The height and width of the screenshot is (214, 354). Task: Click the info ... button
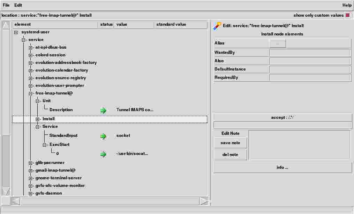283,167
